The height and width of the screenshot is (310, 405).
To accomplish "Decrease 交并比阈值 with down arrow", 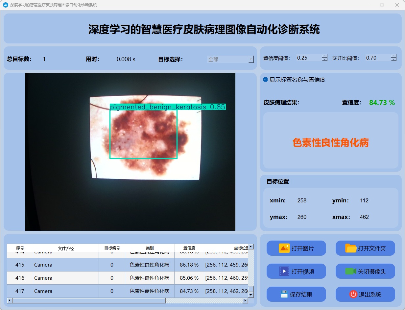I will 394,60.
